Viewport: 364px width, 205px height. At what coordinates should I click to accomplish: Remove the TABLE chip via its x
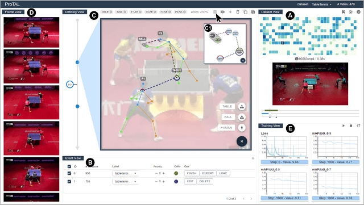(111, 12)
